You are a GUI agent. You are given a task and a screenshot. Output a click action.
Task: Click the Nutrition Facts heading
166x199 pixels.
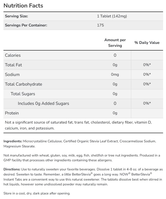click(x=23, y=5)
